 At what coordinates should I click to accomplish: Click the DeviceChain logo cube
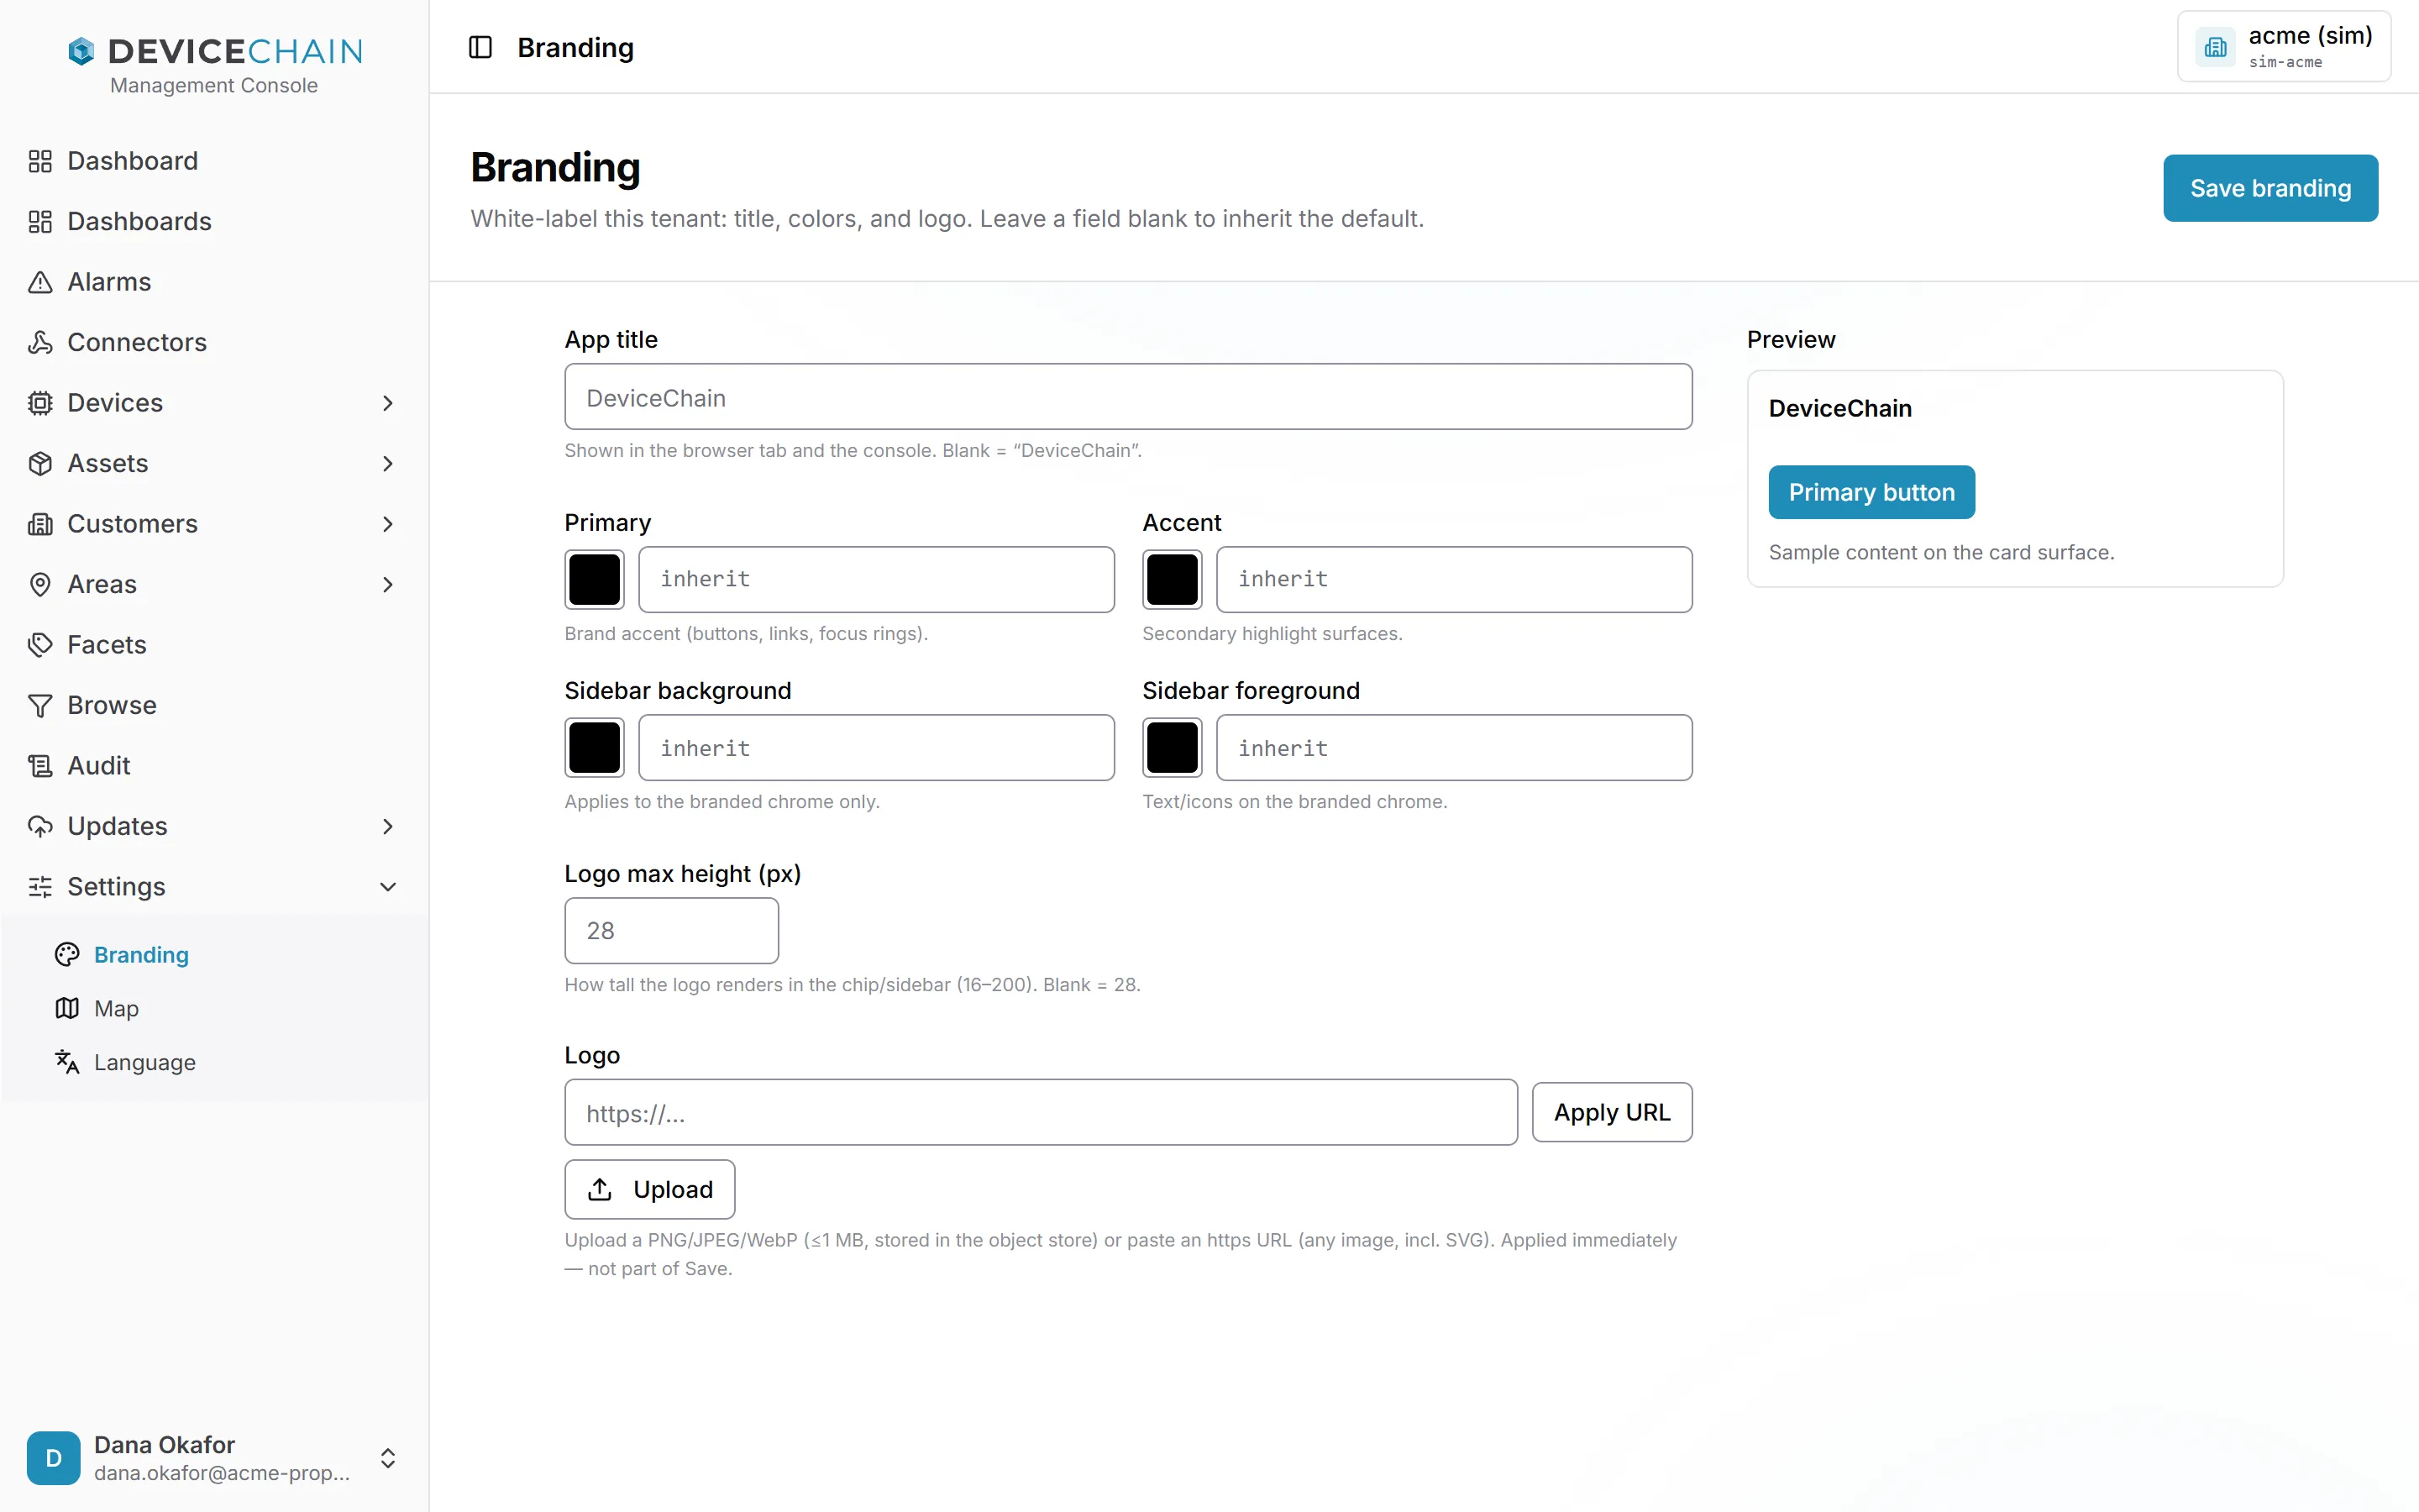coord(81,51)
